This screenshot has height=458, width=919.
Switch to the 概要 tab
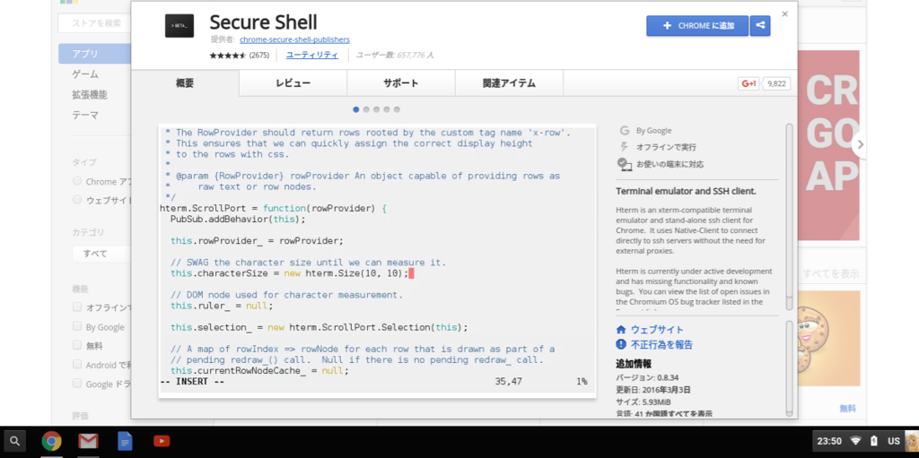click(x=185, y=83)
